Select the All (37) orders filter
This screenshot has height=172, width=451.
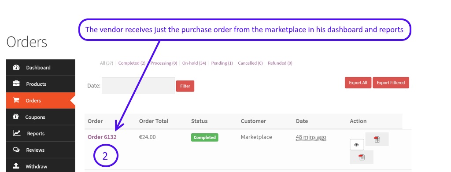(107, 63)
